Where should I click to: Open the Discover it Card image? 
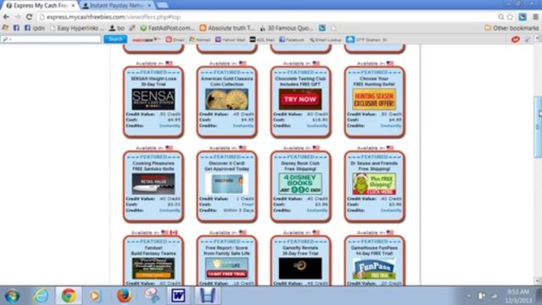click(x=226, y=184)
